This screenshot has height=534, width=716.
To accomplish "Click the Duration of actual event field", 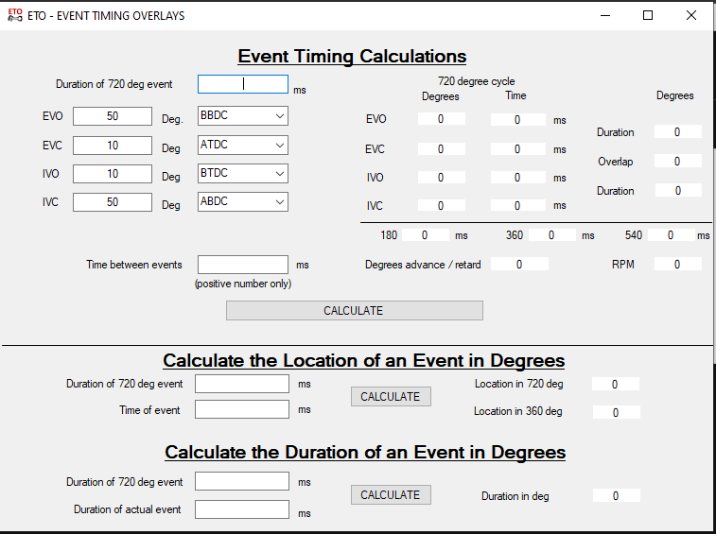I will click(241, 509).
